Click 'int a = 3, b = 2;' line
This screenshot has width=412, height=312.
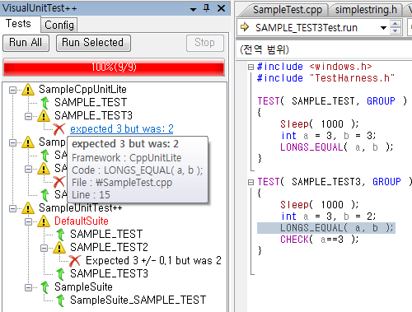tap(328, 217)
